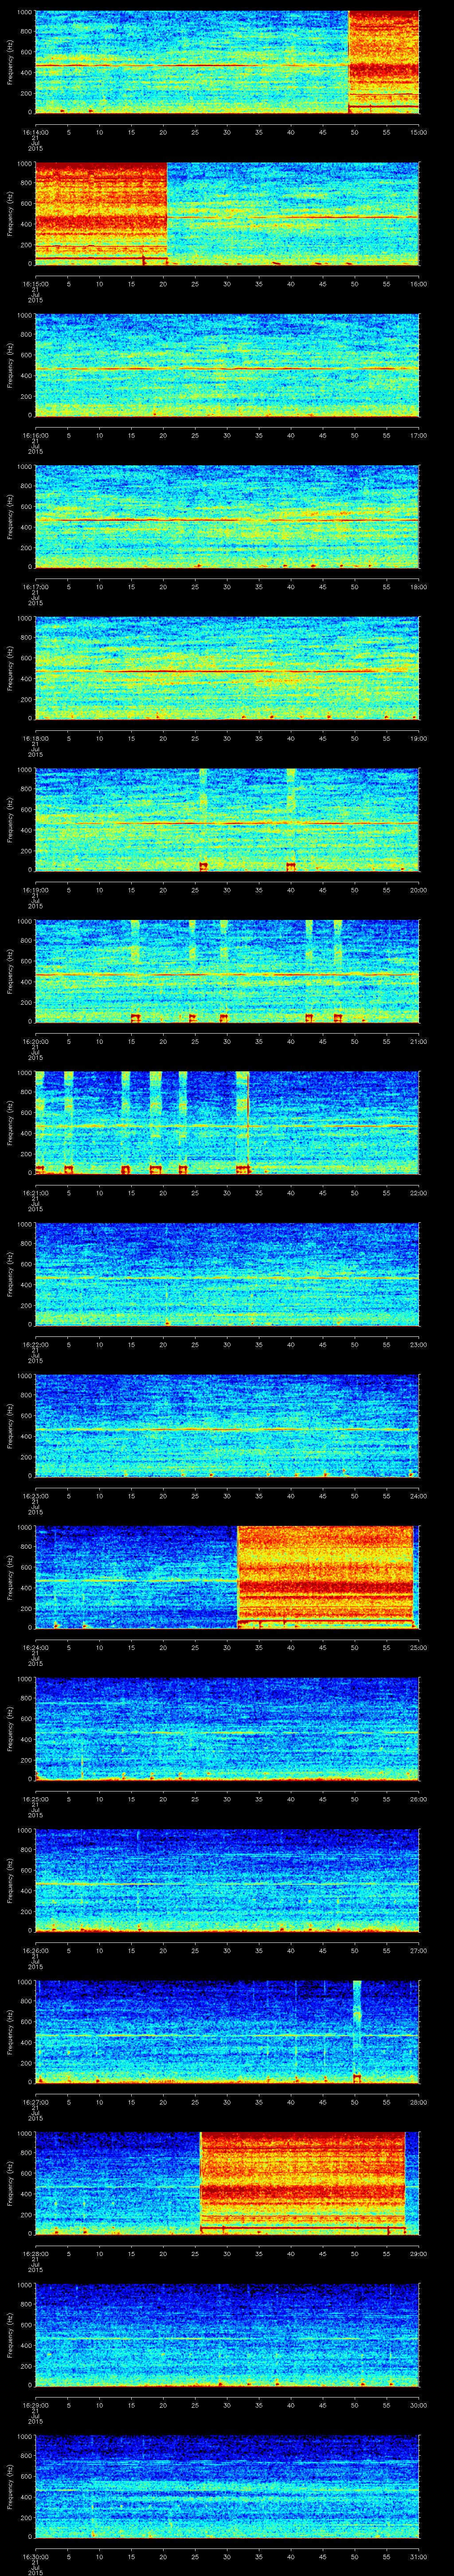Pick the spectrogram panel starting at 16:19:00

coord(227,819)
